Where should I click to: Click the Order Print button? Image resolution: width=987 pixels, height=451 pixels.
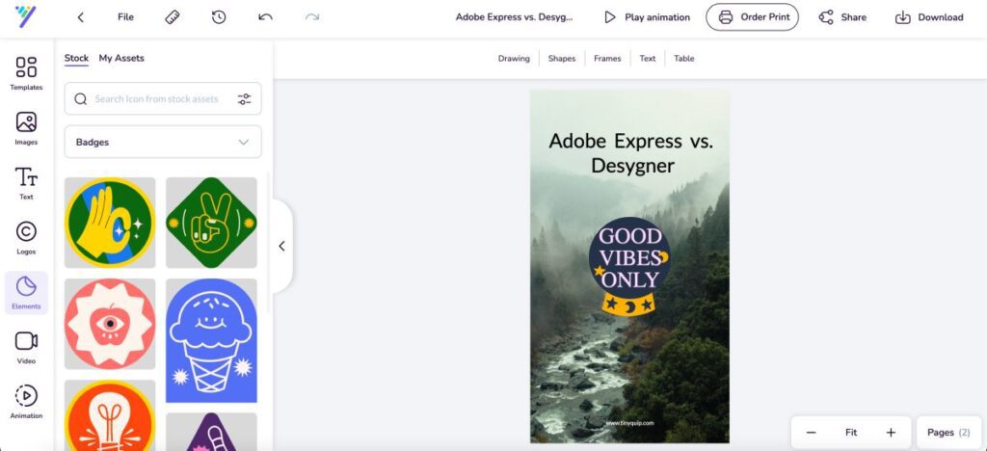[752, 17]
